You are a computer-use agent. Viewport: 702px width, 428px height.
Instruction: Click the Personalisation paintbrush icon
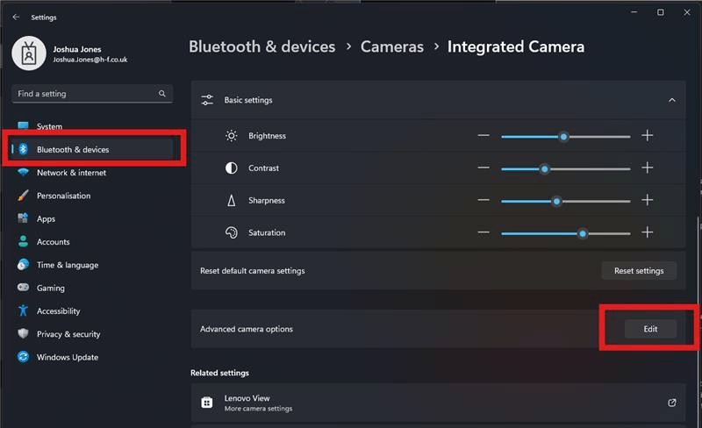coord(23,196)
